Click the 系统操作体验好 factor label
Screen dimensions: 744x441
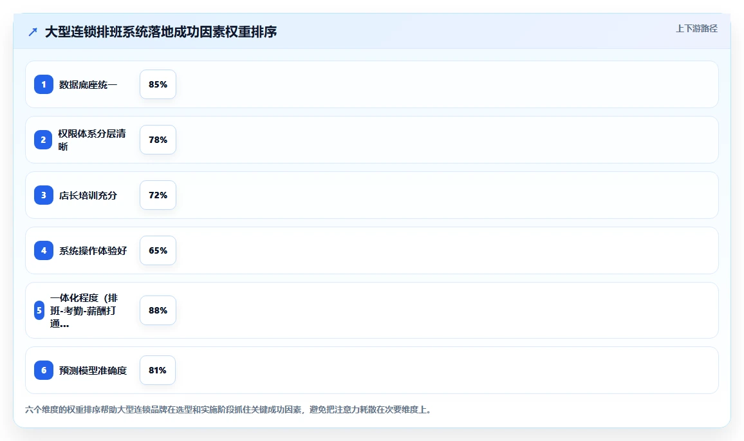pos(93,250)
